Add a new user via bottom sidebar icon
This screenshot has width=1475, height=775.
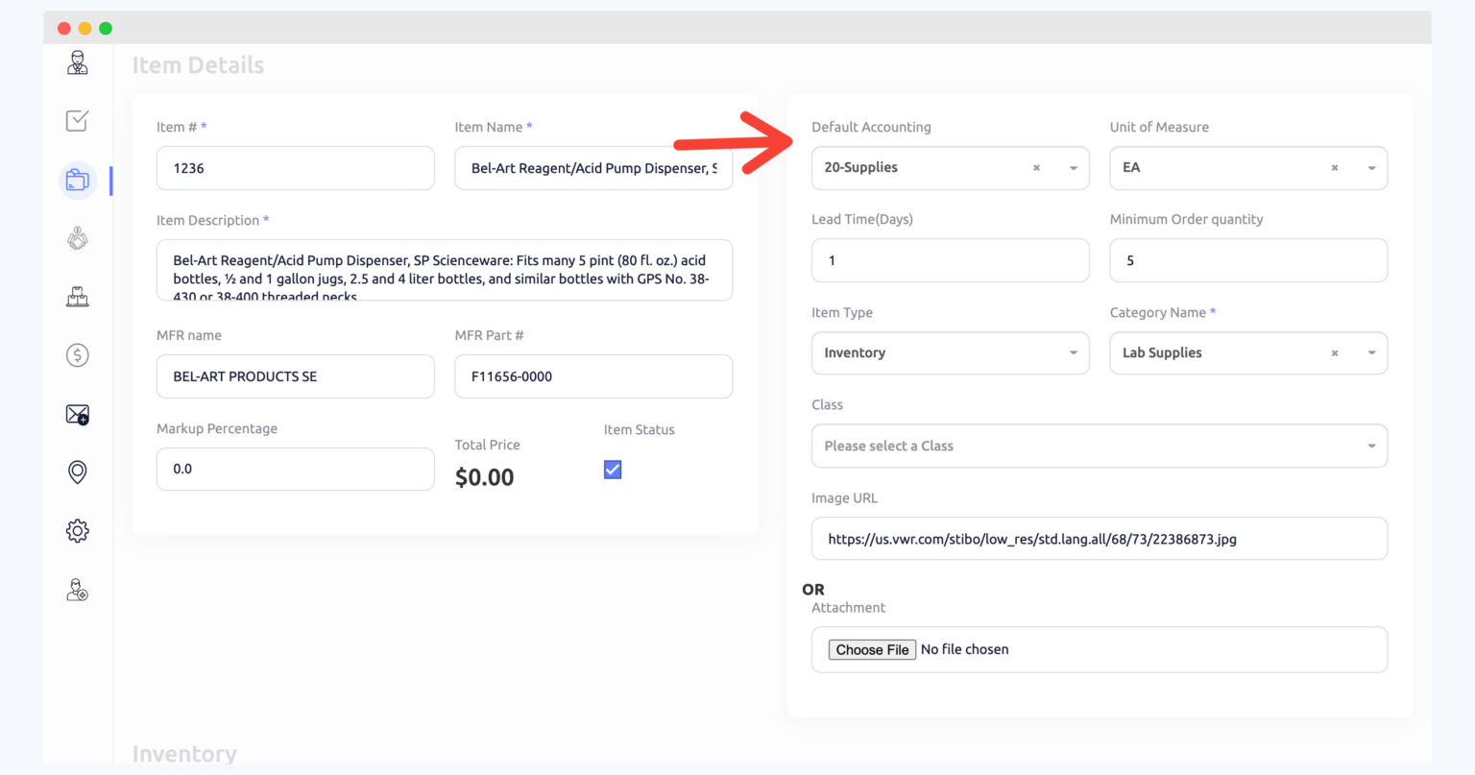pyautogui.click(x=77, y=590)
